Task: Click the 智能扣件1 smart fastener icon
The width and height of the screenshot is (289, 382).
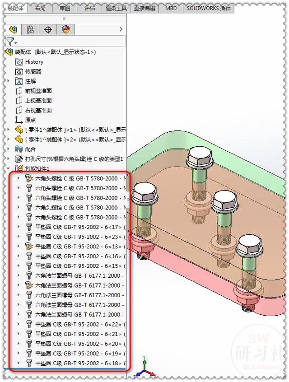Action: click(19, 168)
